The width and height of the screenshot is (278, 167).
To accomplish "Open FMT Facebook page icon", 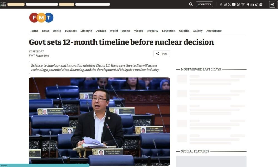I will (x=221, y=4).
